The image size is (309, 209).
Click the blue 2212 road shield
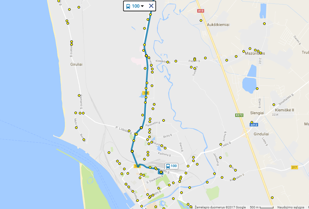tap(254, 125)
